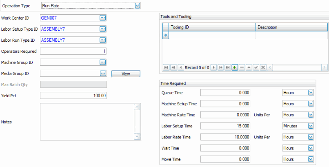Click the Operators Required input field
The height and width of the screenshot is (167, 329).
pos(73,51)
